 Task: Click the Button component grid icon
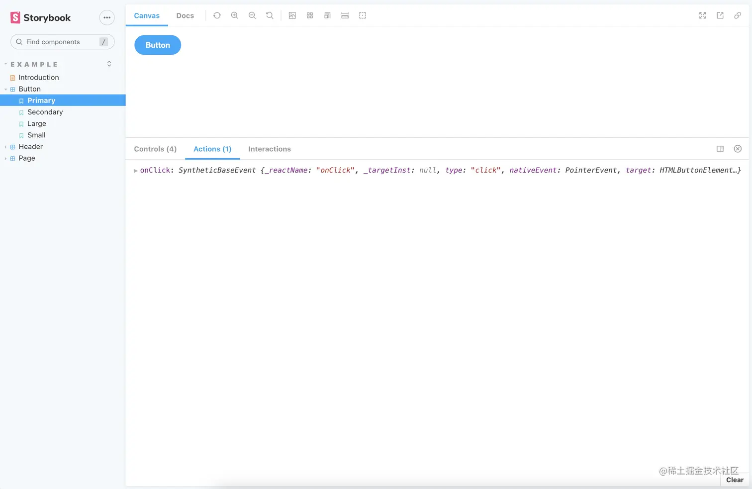pos(13,89)
